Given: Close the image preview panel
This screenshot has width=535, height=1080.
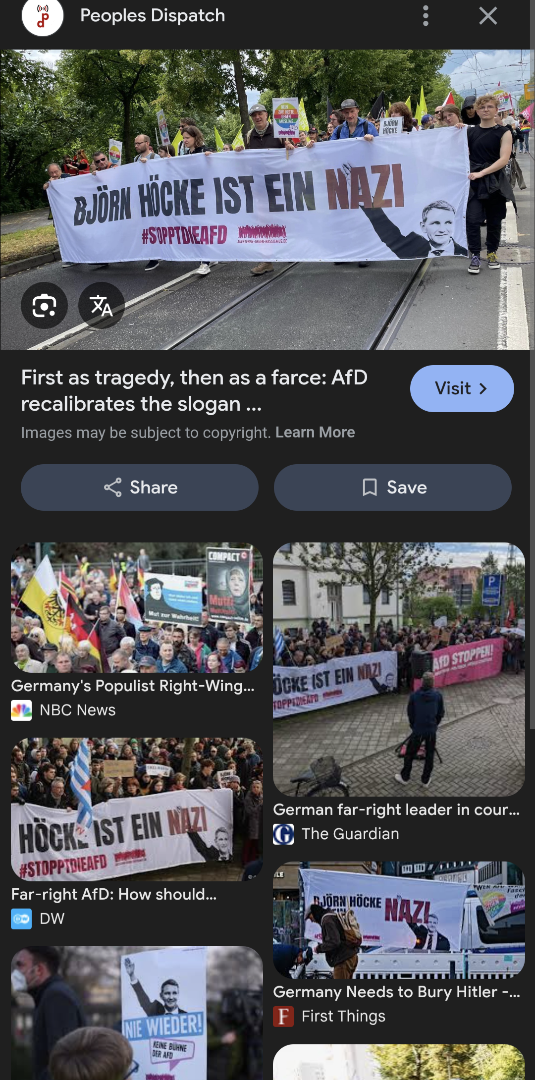Looking at the screenshot, I should click(x=488, y=16).
